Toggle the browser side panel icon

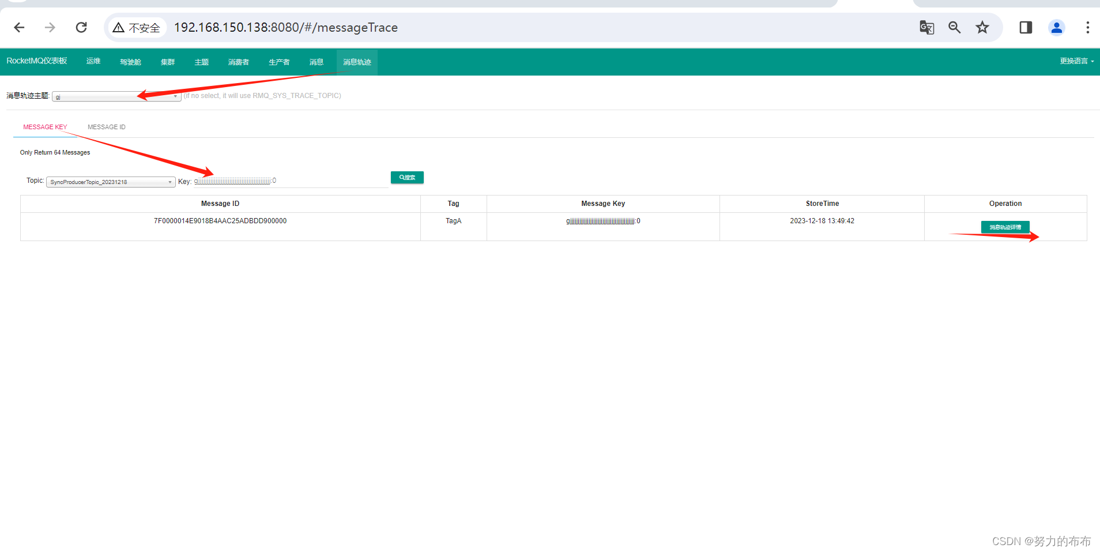pyautogui.click(x=1026, y=27)
